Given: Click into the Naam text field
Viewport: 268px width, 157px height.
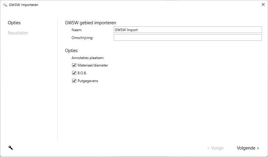Looking at the screenshot, I should (x=188, y=30).
